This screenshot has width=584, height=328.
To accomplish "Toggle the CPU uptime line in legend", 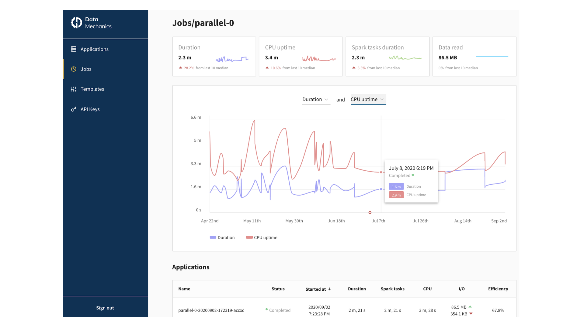I will [x=261, y=237].
